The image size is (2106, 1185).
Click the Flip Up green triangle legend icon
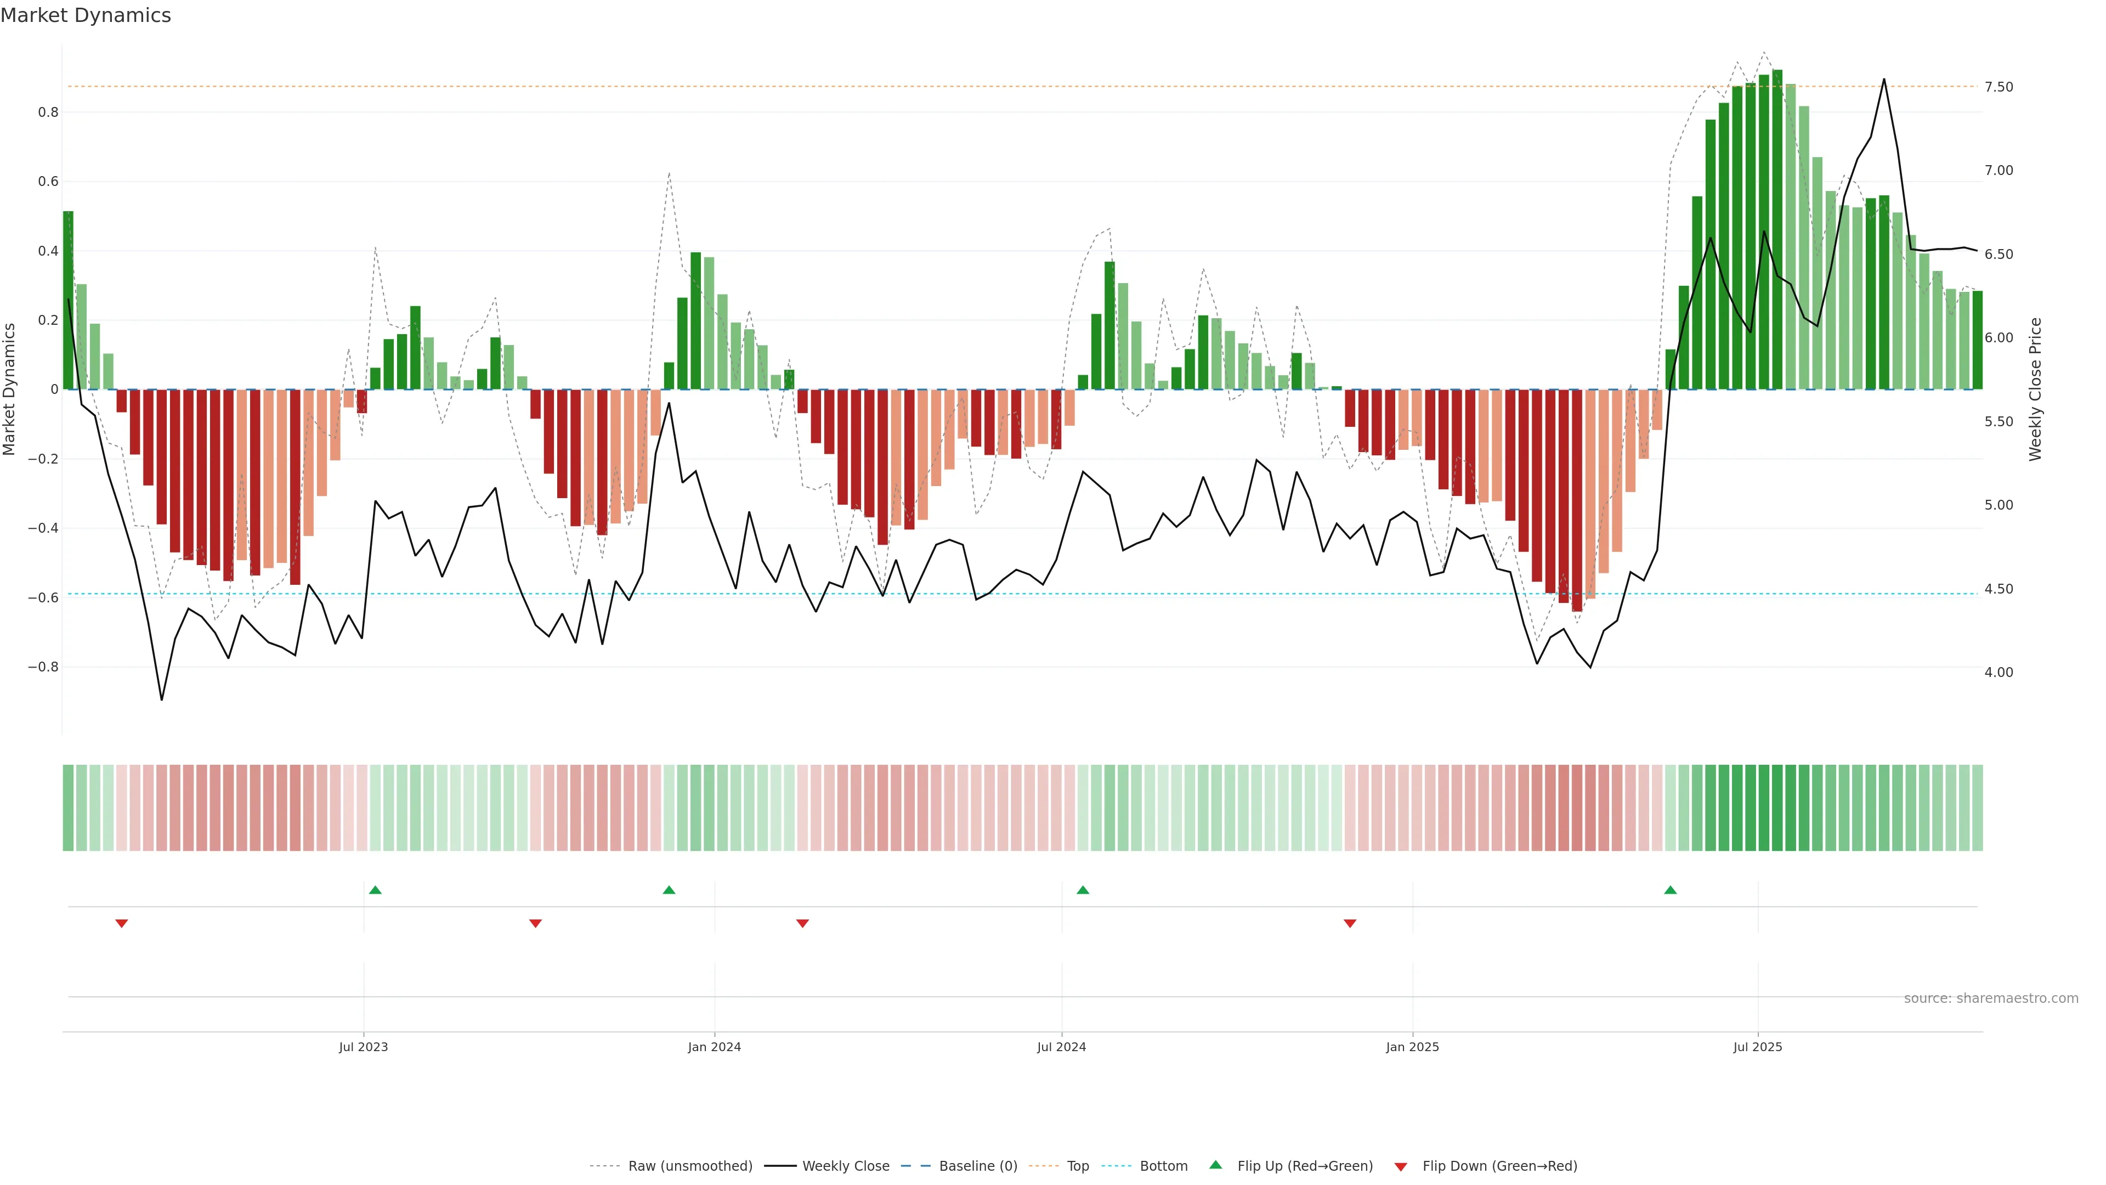[x=1216, y=1165]
